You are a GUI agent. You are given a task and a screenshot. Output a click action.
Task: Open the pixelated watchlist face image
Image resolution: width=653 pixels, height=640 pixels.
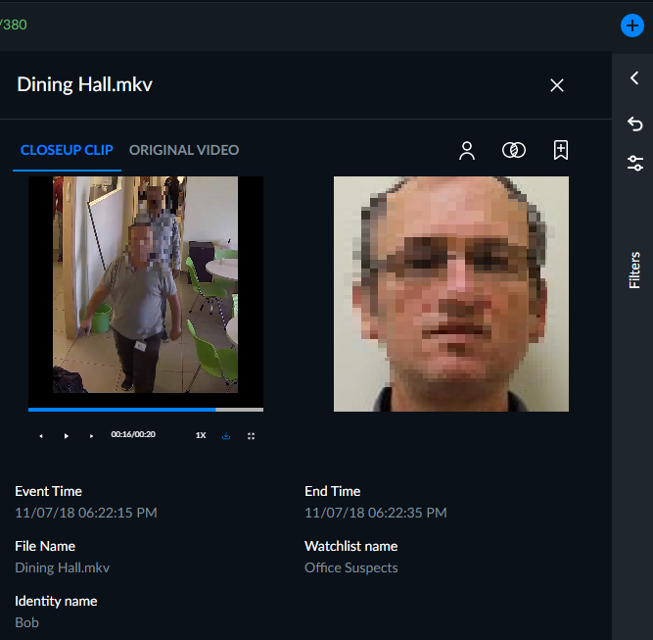(451, 294)
